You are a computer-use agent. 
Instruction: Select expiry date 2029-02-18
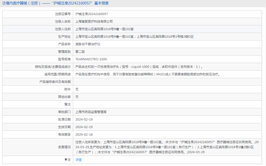84,134
